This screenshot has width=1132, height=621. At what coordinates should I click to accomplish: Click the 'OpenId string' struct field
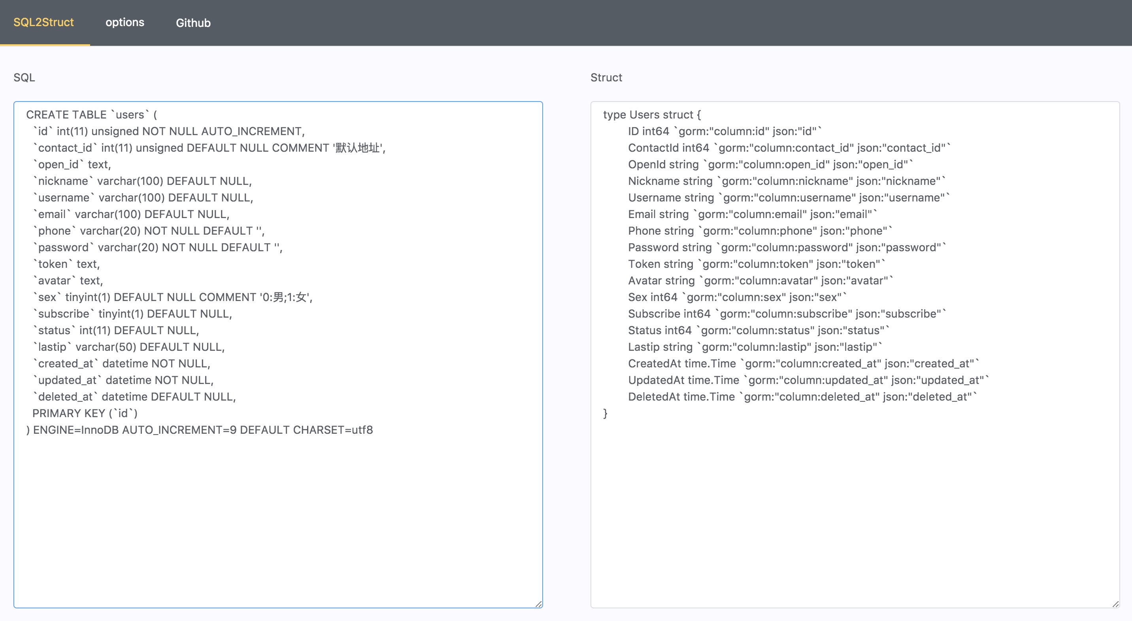(x=771, y=165)
